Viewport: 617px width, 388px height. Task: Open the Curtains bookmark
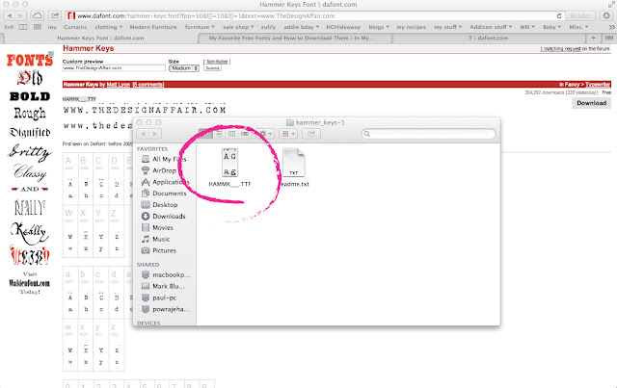[x=75, y=27]
